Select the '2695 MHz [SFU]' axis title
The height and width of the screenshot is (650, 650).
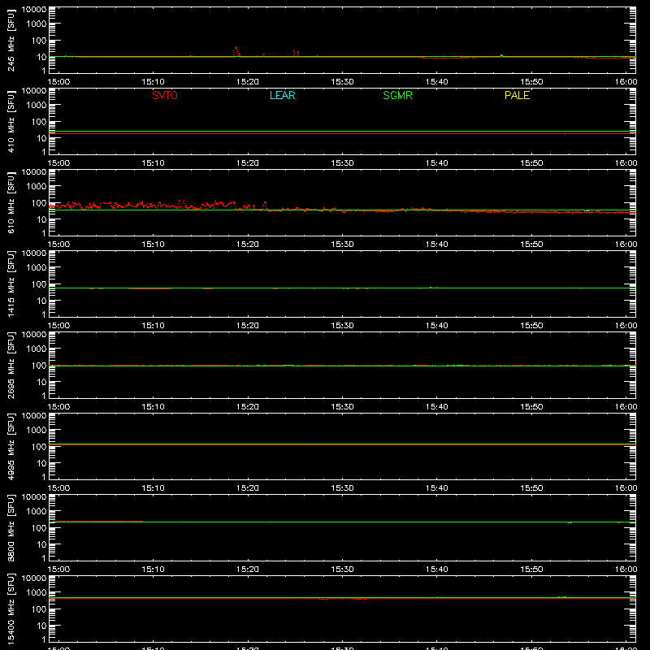(x=11, y=365)
